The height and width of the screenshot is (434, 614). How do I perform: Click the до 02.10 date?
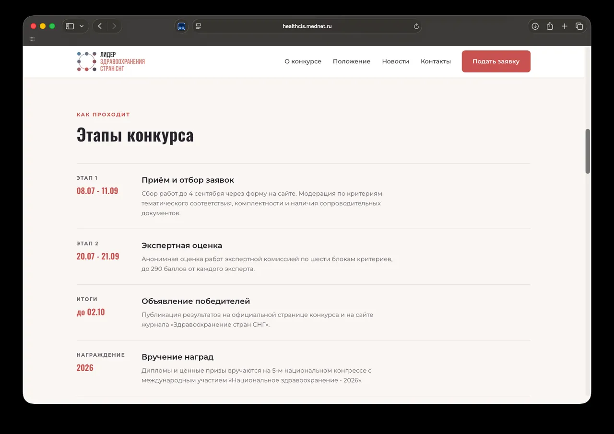click(91, 312)
